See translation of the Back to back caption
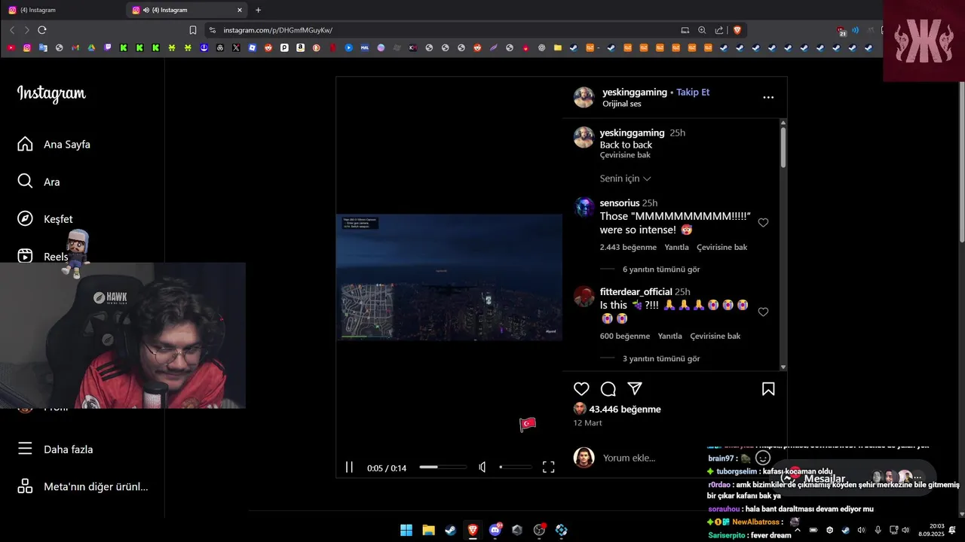The height and width of the screenshot is (542, 965). (x=625, y=155)
